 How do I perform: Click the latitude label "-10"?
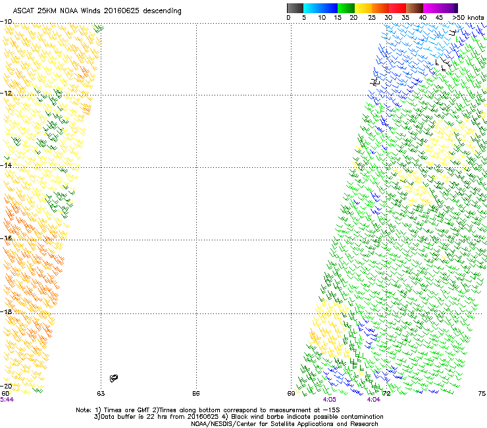(x=6, y=22)
